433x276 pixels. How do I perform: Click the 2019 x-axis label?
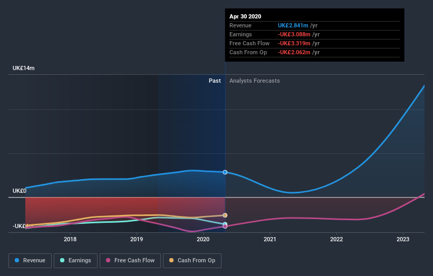[x=137, y=239]
